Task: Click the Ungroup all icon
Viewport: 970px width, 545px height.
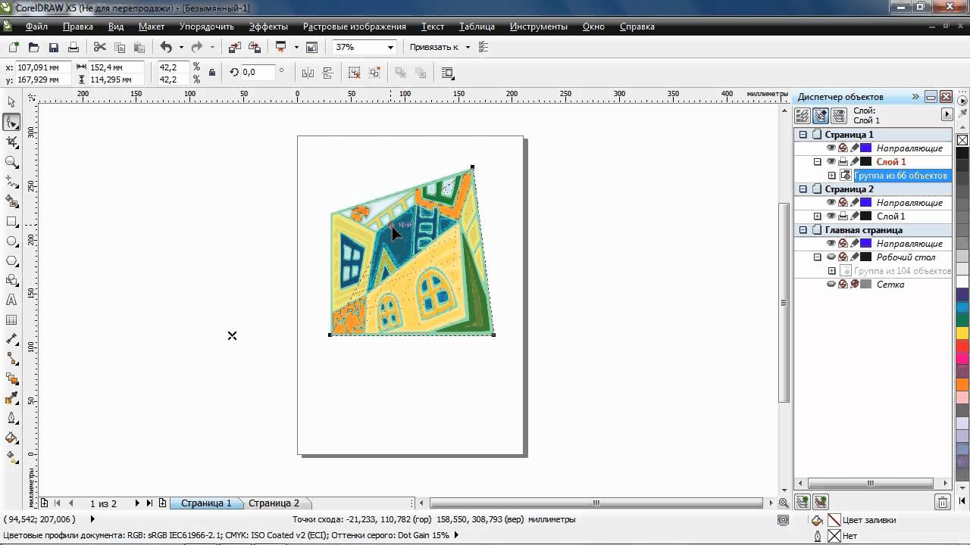Action: (x=374, y=73)
